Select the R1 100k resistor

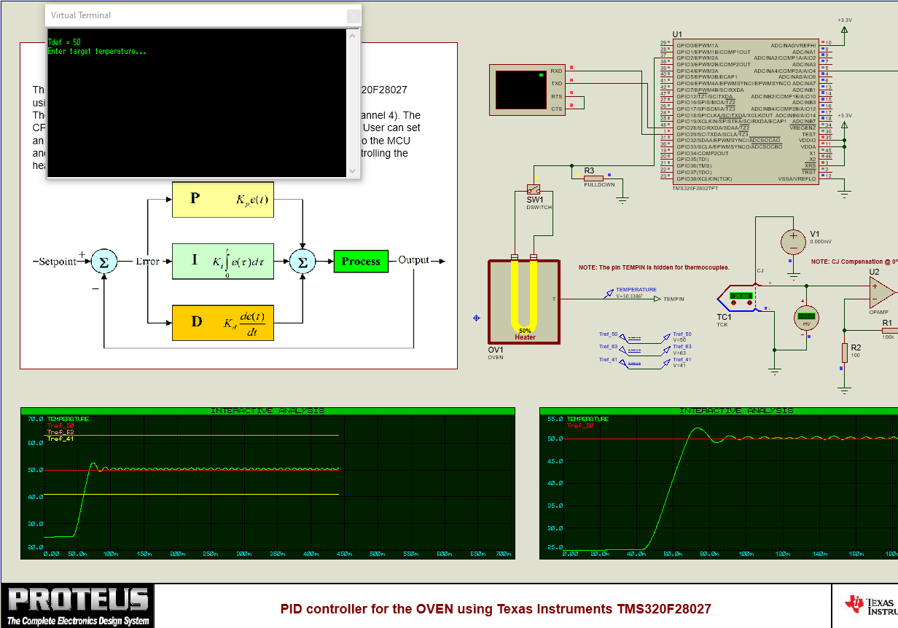click(888, 328)
